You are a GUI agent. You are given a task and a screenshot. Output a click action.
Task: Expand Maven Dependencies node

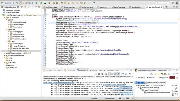pos(4,56)
